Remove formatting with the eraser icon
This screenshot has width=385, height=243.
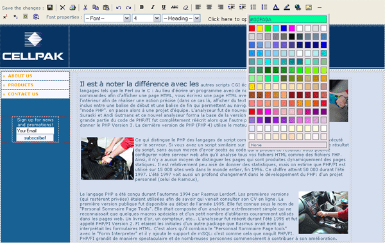(x=185, y=8)
